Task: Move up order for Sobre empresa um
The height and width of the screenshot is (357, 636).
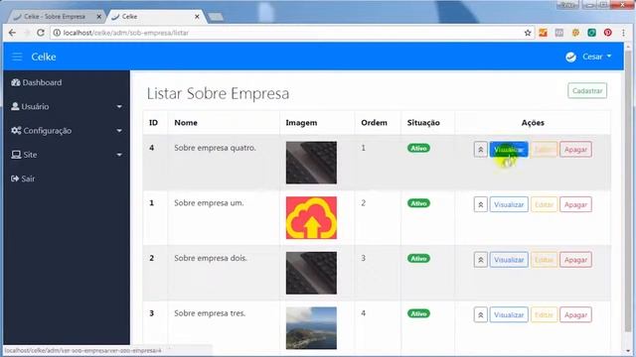Action: click(481, 204)
